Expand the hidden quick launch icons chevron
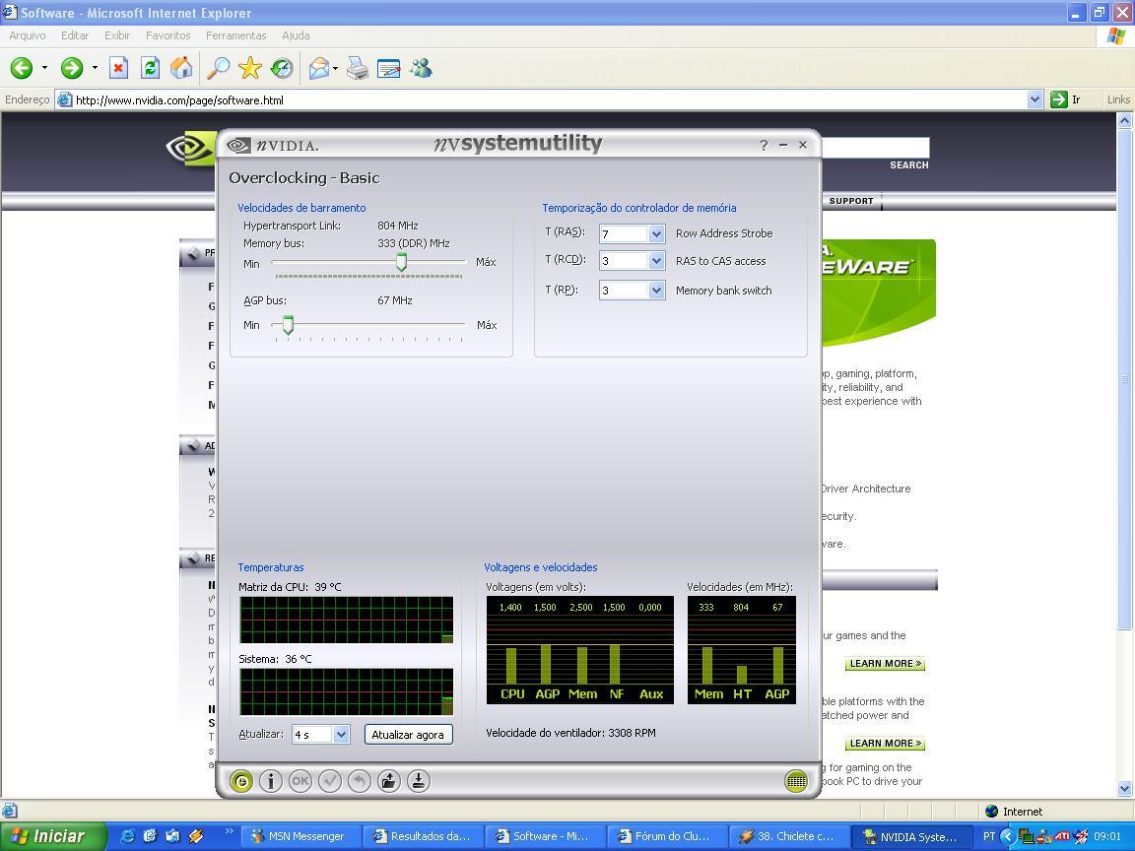Image resolution: width=1135 pixels, height=851 pixels. [229, 830]
